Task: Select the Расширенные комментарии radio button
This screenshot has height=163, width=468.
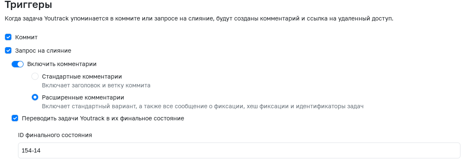Action: (35, 97)
